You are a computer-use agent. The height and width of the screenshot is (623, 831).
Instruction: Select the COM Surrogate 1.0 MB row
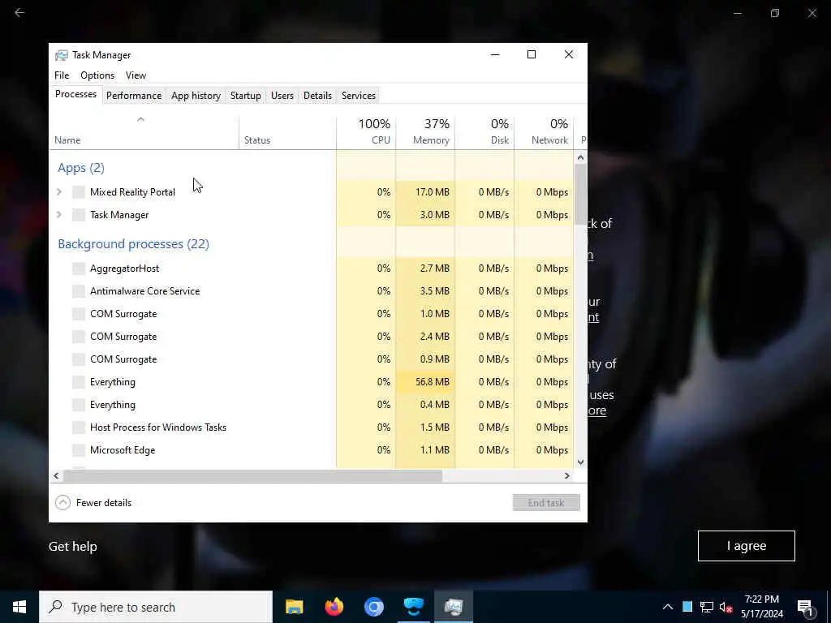tap(312, 314)
